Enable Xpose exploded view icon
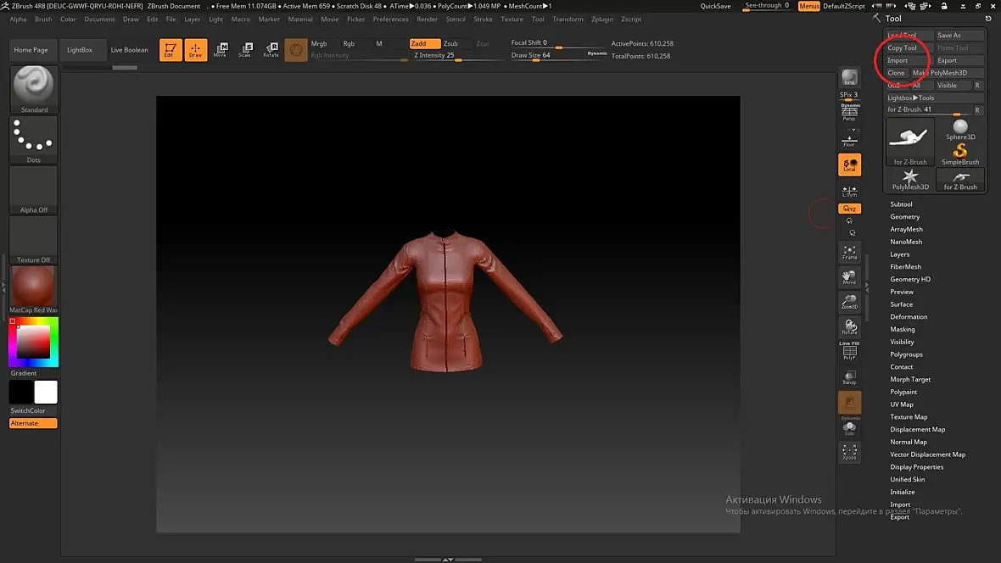Image resolution: width=1001 pixels, height=563 pixels. click(x=849, y=452)
